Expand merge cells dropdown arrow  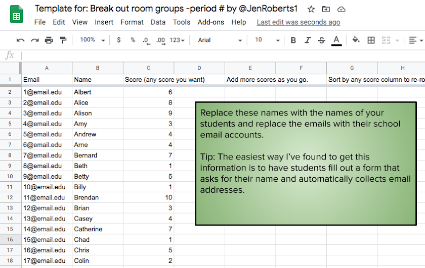coord(397,40)
